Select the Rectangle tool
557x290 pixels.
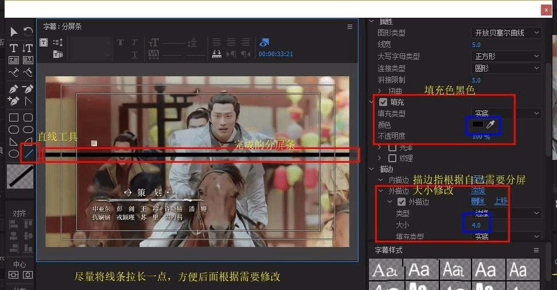pyautogui.click(x=14, y=117)
